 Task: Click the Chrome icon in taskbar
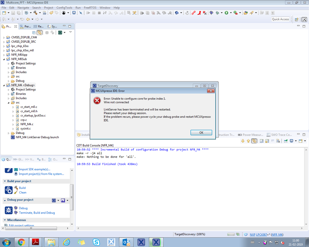(x=21, y=242)
